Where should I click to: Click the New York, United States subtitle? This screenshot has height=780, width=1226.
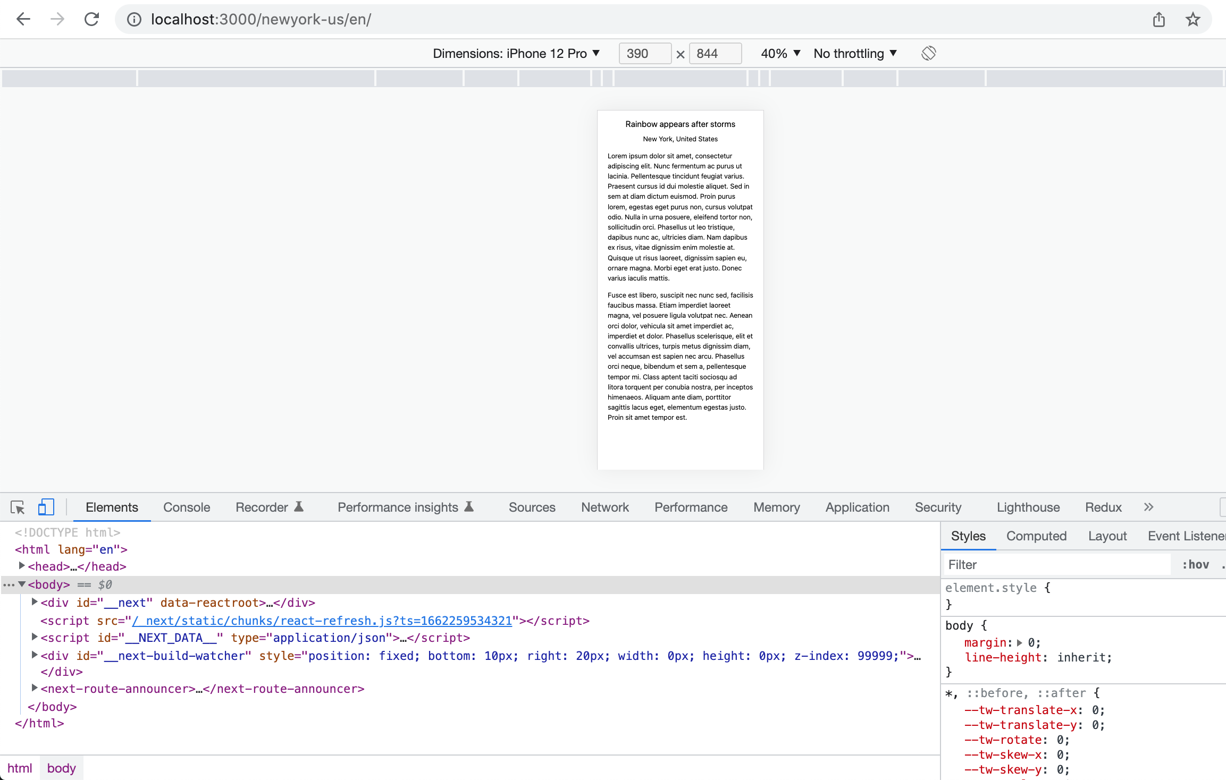pyautogui.click(x=680, y=139)
